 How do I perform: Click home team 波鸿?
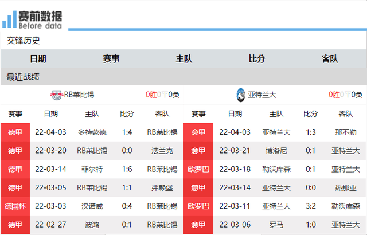92,225
